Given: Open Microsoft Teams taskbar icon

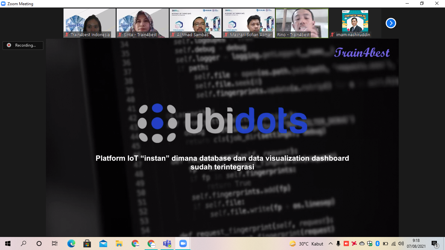Looking at the screenshot, I should coord(167,243).
